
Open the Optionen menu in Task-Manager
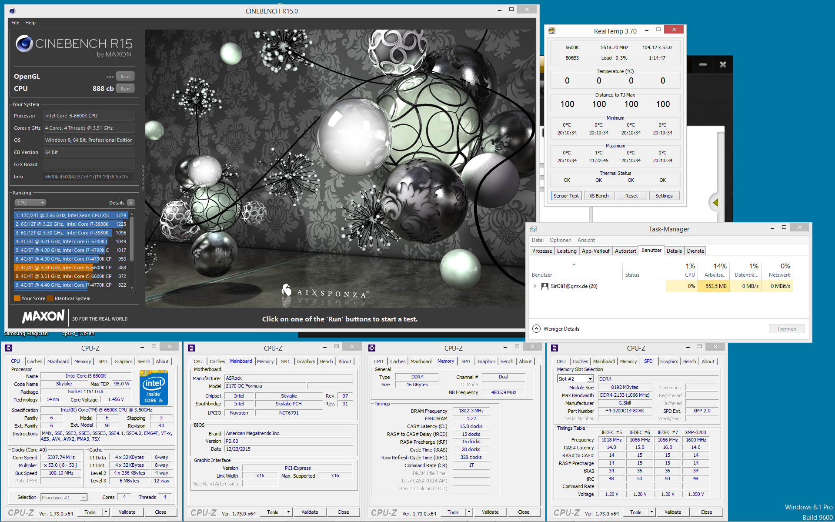pyautogui.click(x=561, y=240)
